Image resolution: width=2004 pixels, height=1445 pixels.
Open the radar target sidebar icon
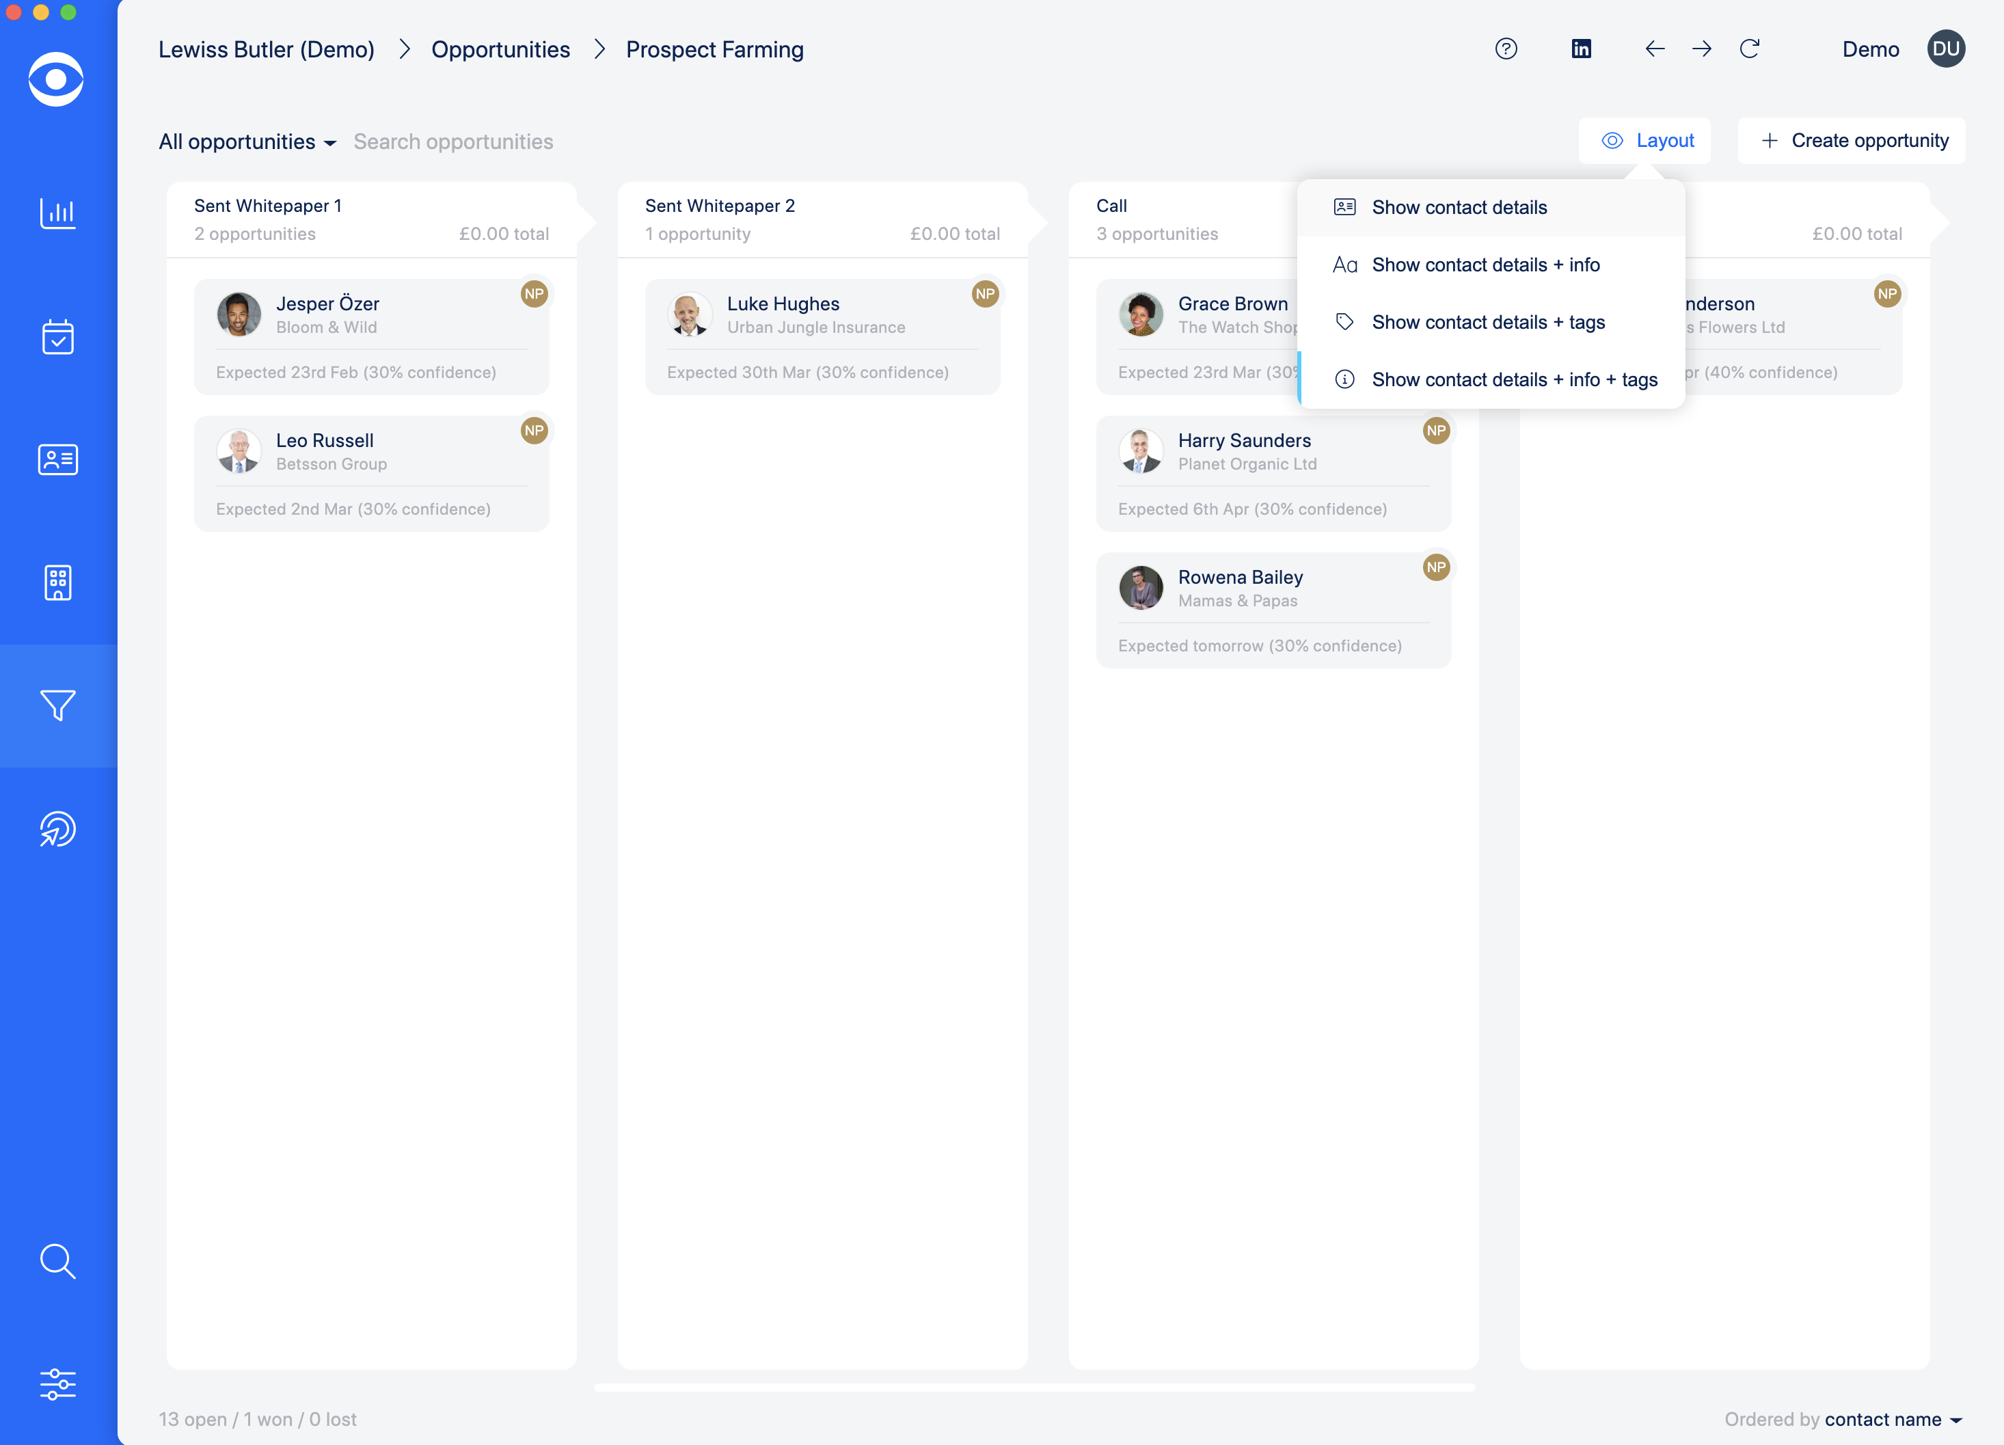[57, 829]
